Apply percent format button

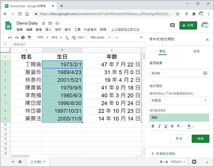[x=61, y=37]
